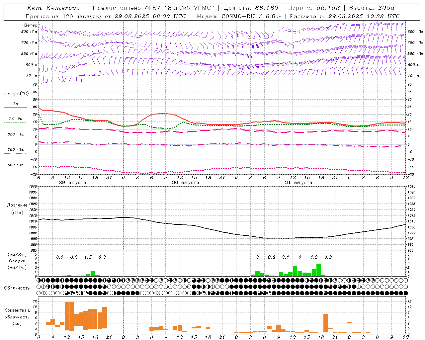Click the 'Td 2м' dew point legend entry

tap(16, 119)
